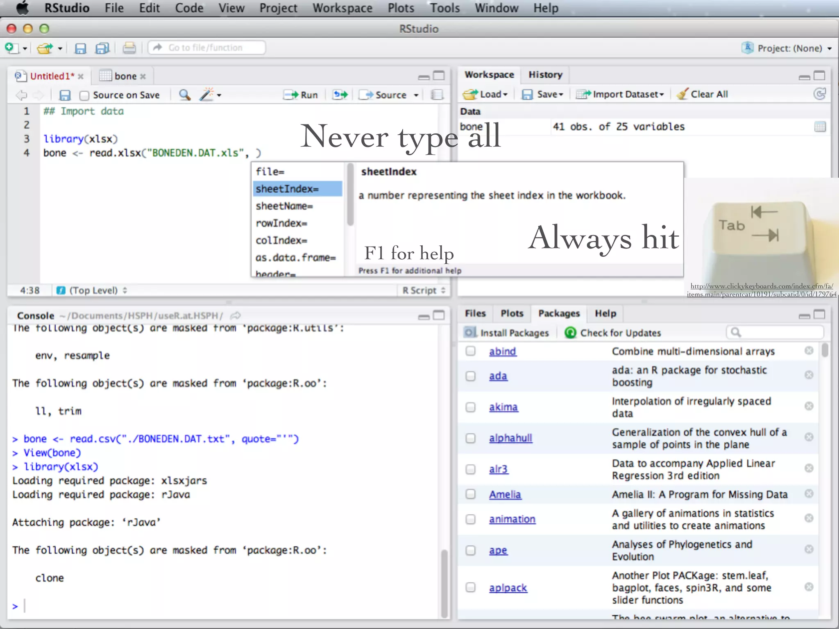This screenshot has width=839, height=629.
Task: Click the Save current document icon in the main toolbar
Action: pos(80,49)
